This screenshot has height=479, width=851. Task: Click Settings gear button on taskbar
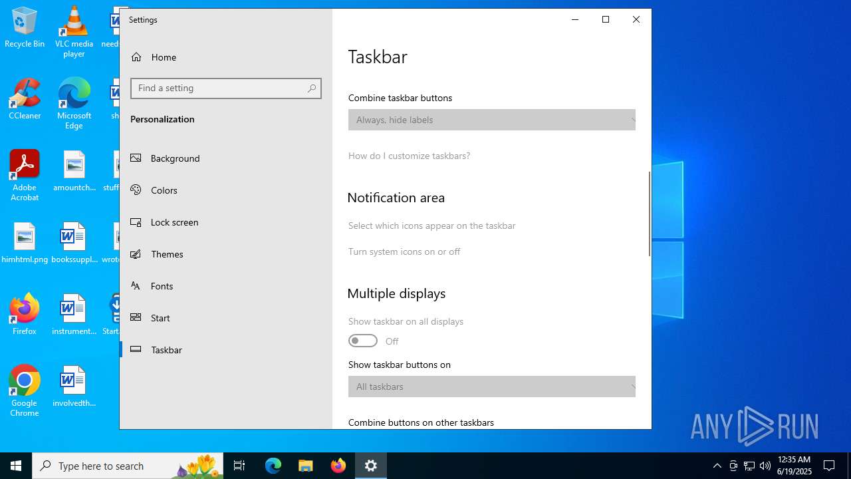[371, 466]
